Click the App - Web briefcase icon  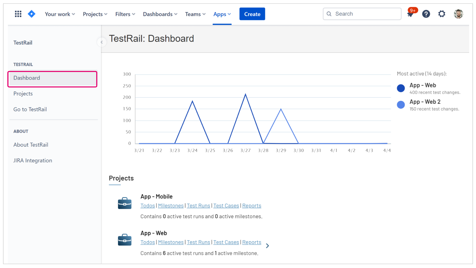pos(125,240)
